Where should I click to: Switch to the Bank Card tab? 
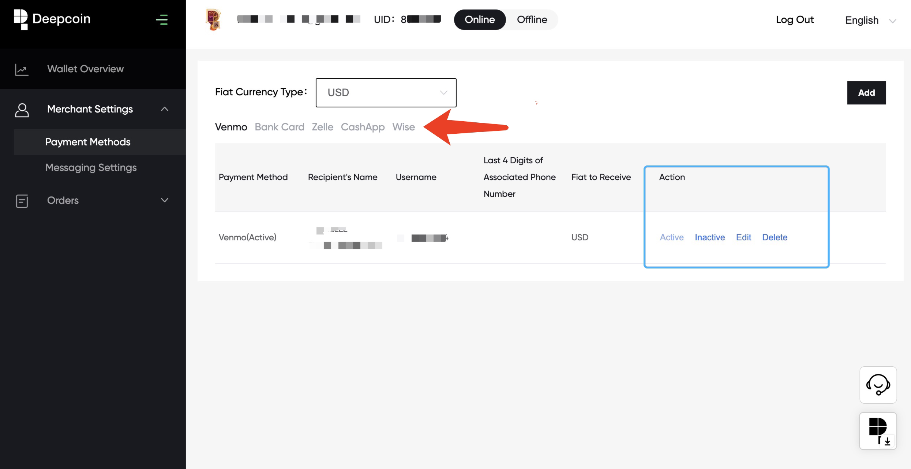[280, 127]
